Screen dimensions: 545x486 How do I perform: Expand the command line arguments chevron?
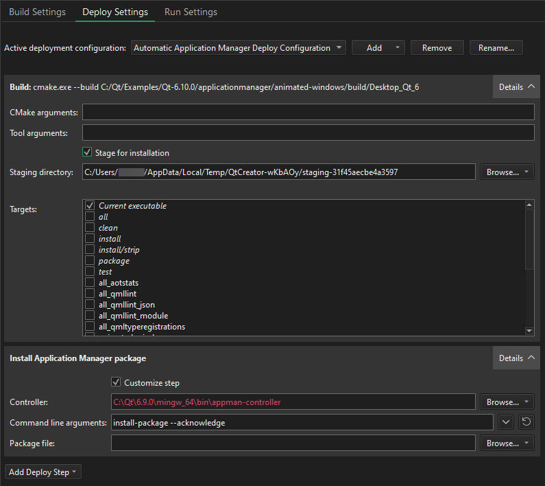click(505, 422)
